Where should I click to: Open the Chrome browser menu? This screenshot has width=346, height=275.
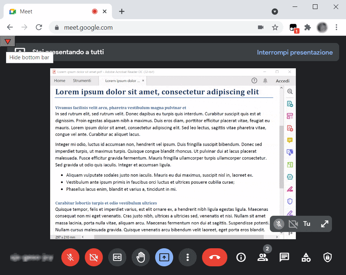coord(336,27)
